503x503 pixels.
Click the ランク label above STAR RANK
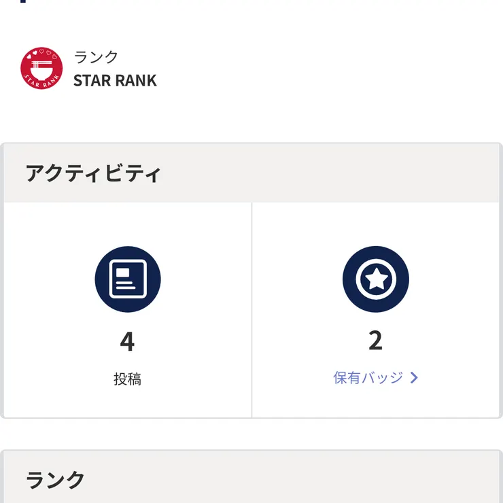(96, 57)
